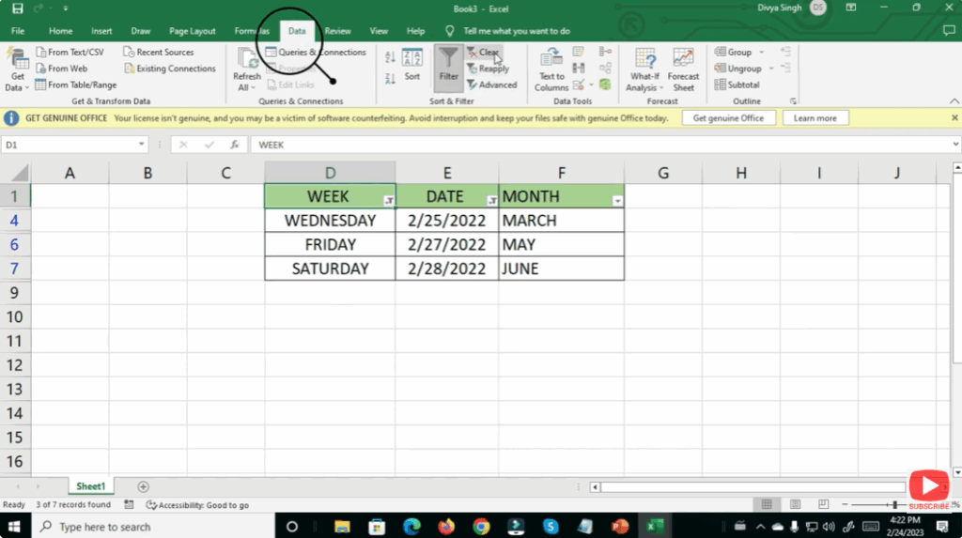Image resolution: width=962 pixels, height=538 pixels.
Task: Click the Save icon in title bar
Action: (17, 8)
